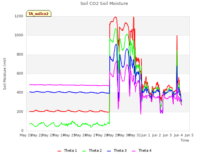Screen dimensions: 209x157
Task: Click the 200 y-axis tick label
Action: [x=20, y=112]
